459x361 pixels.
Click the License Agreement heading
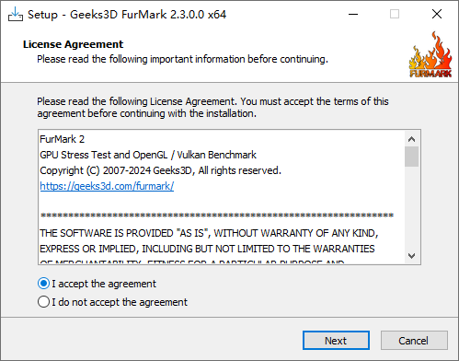(73, 44)
